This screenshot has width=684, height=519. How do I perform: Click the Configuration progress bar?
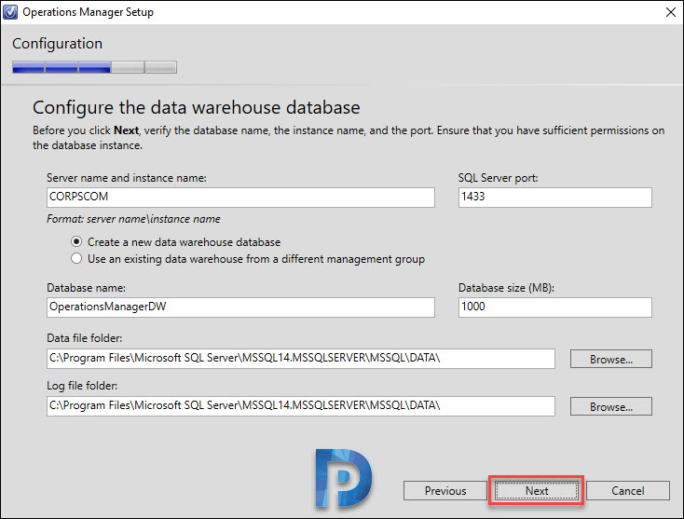coord(95,67)
